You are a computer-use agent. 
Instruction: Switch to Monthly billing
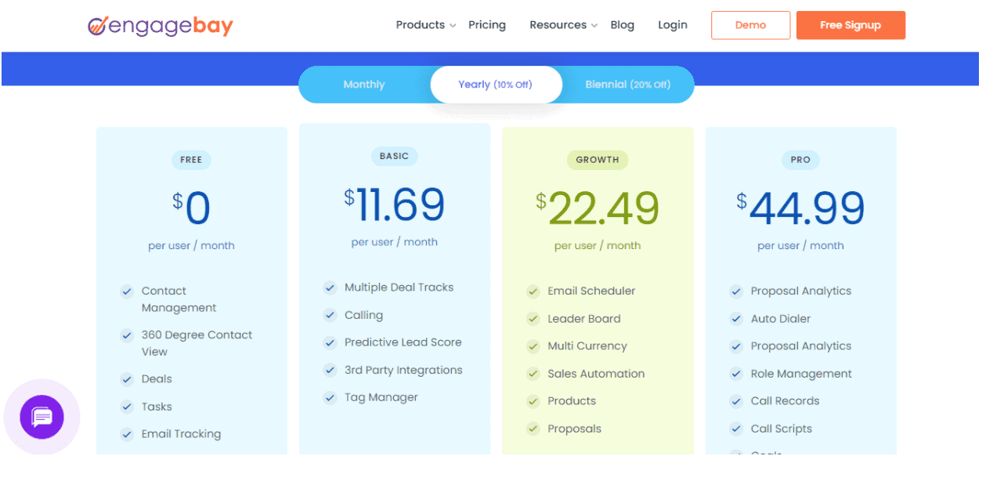[364, 85]
